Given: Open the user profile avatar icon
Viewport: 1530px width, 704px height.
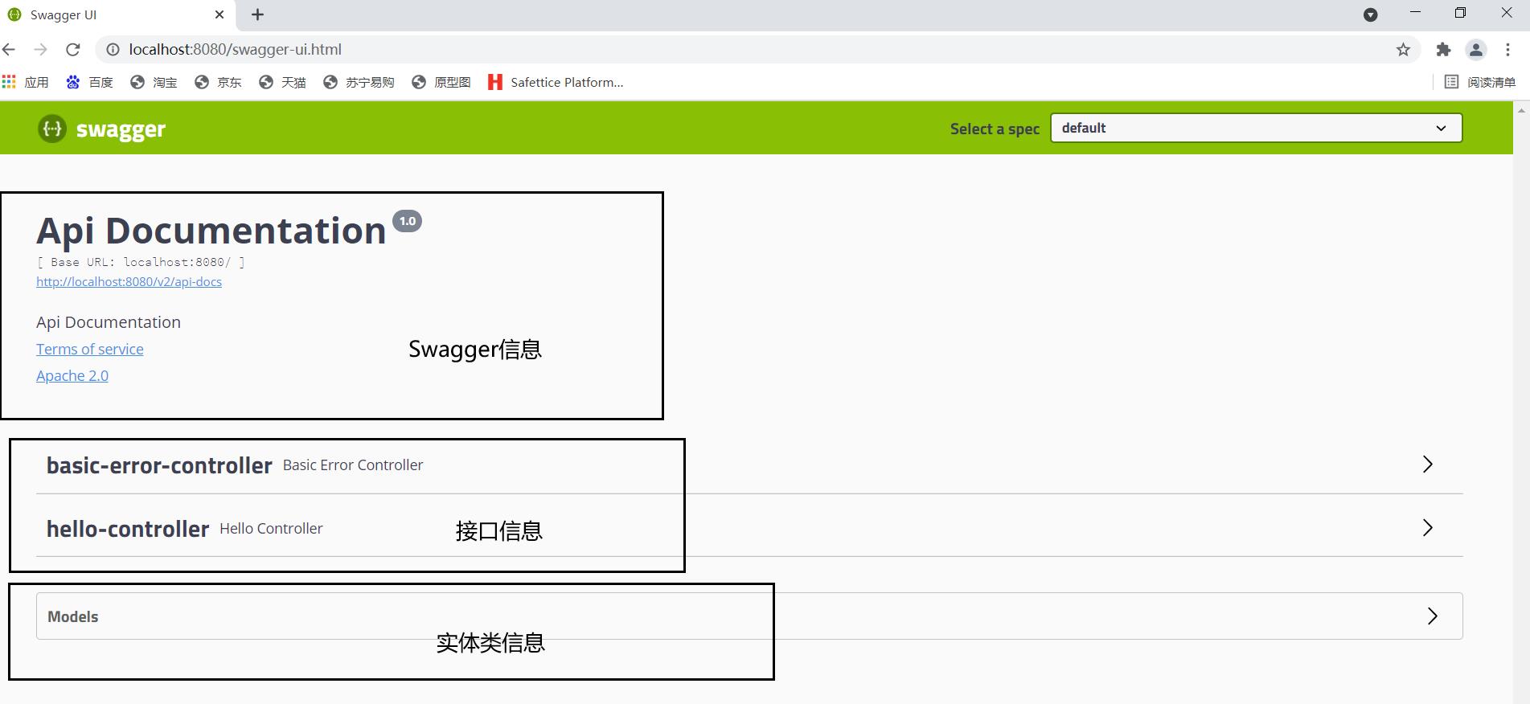Looking at the screenshot, I should point(1476,50).
